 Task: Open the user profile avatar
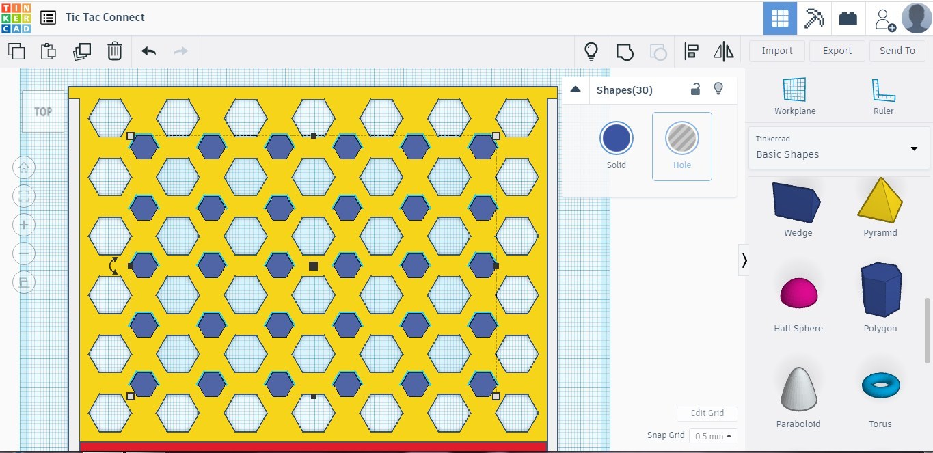pyautogui.click(x=917, y=18)
